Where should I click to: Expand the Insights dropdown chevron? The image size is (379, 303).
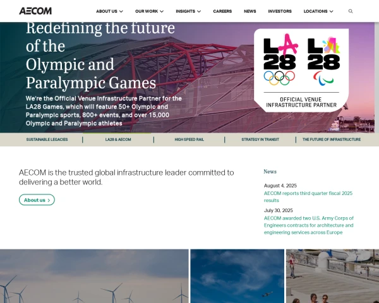(199, 11)
